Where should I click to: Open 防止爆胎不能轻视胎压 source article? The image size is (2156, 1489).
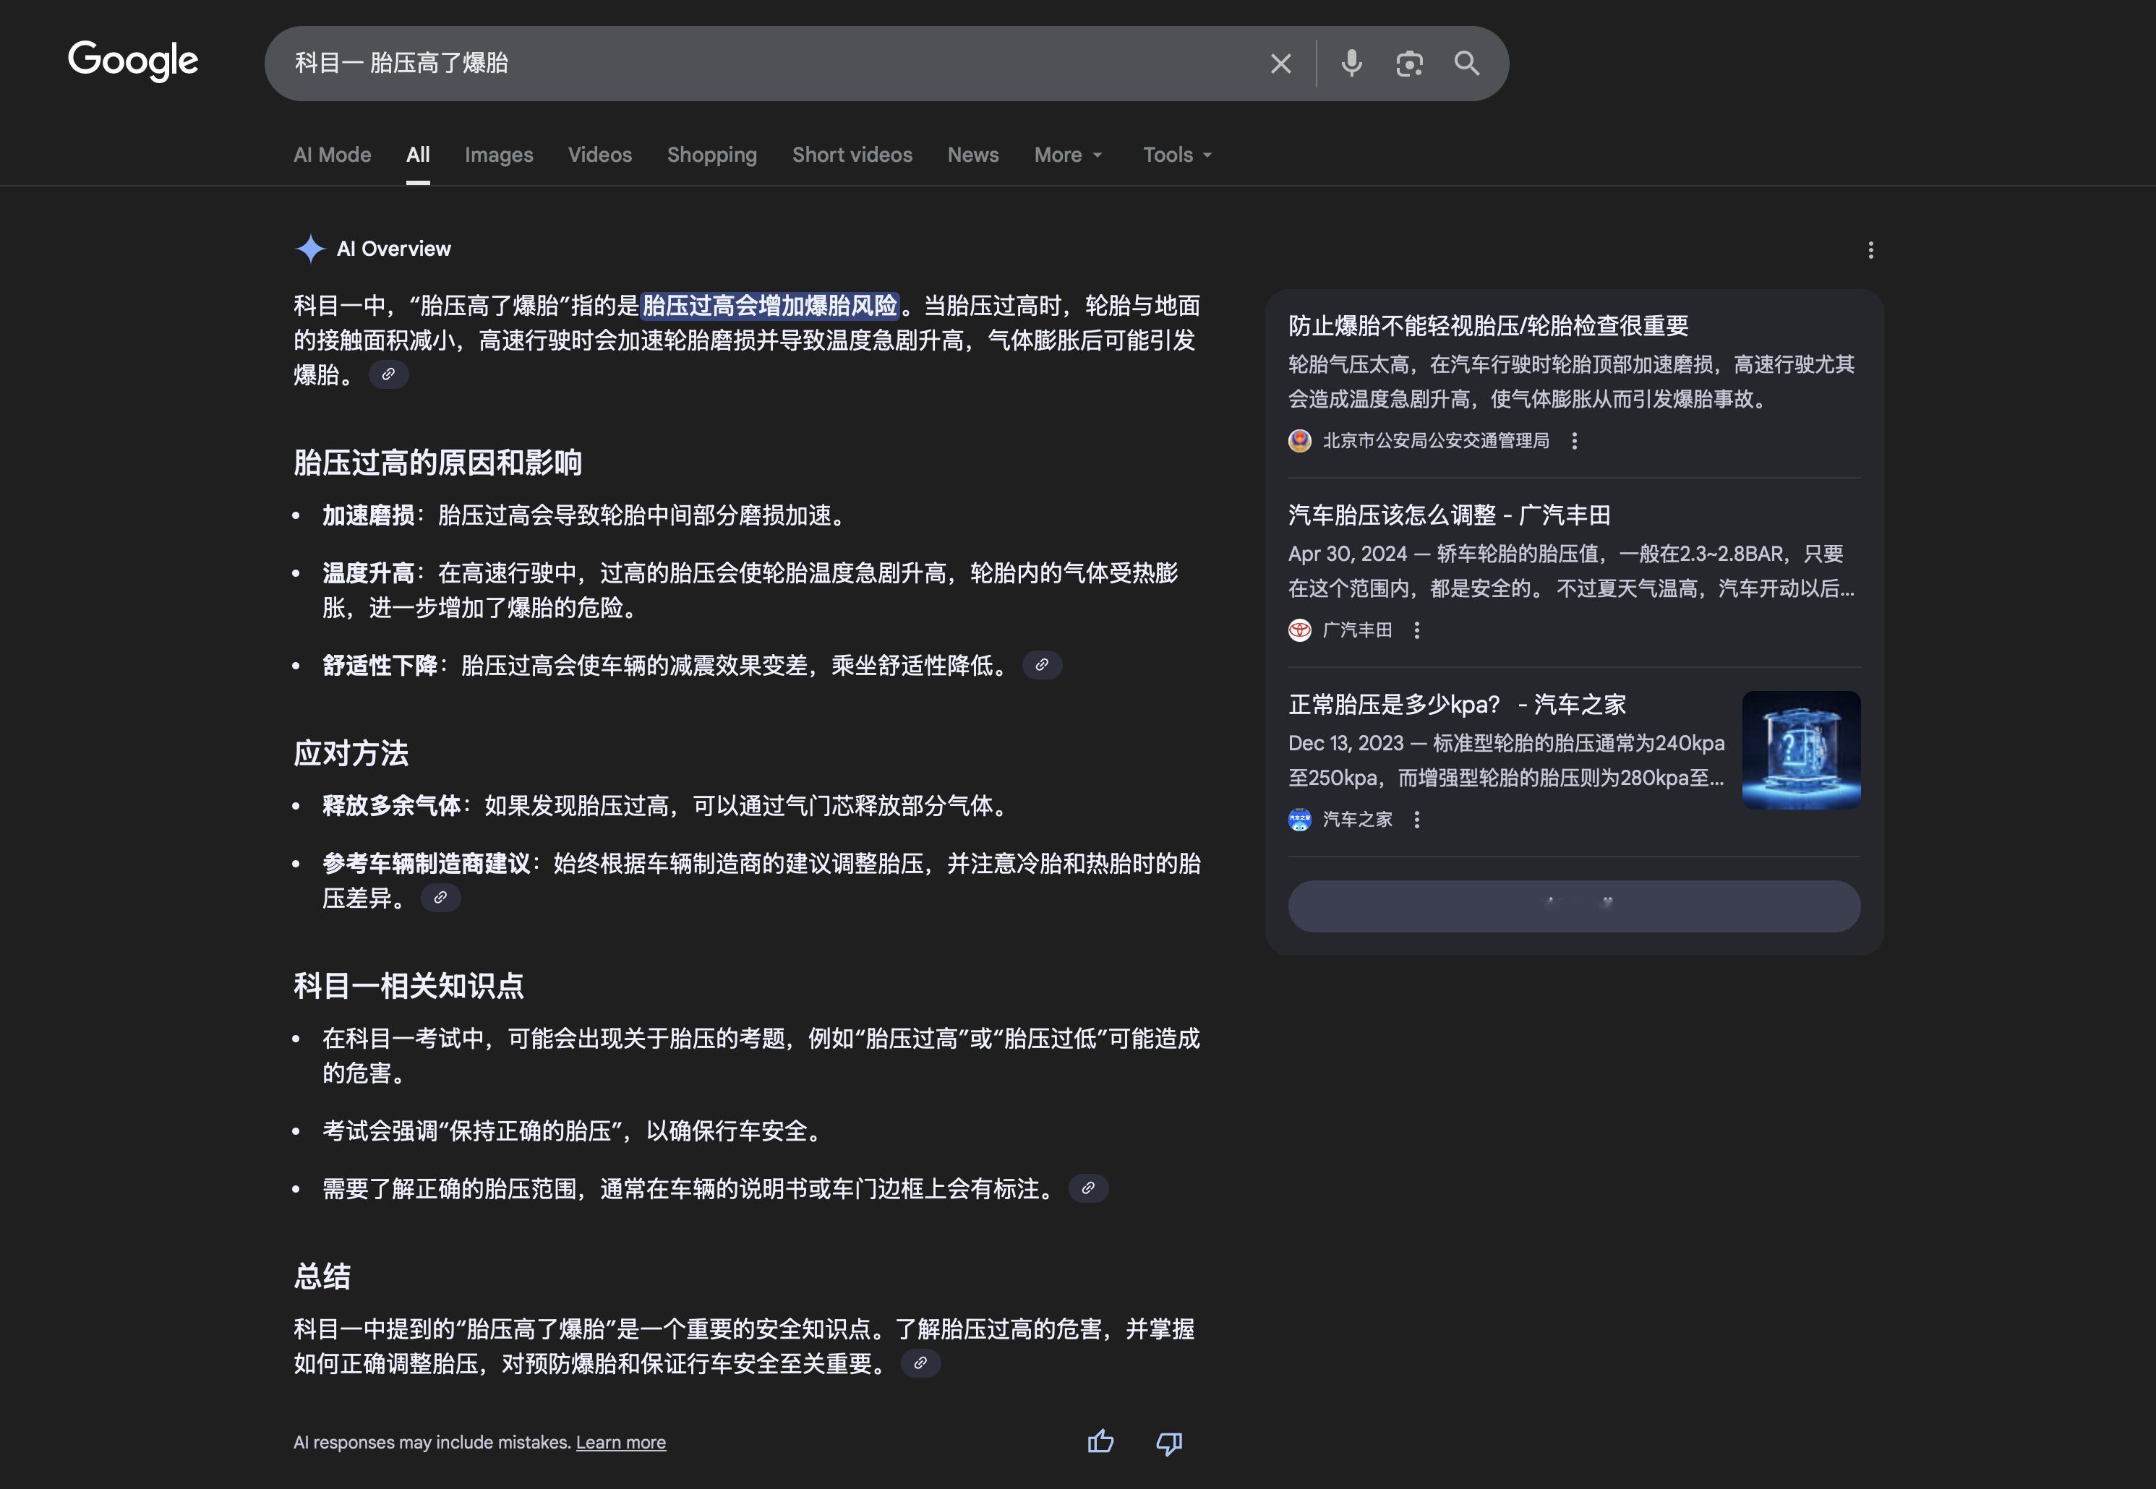click(1488, 325)
